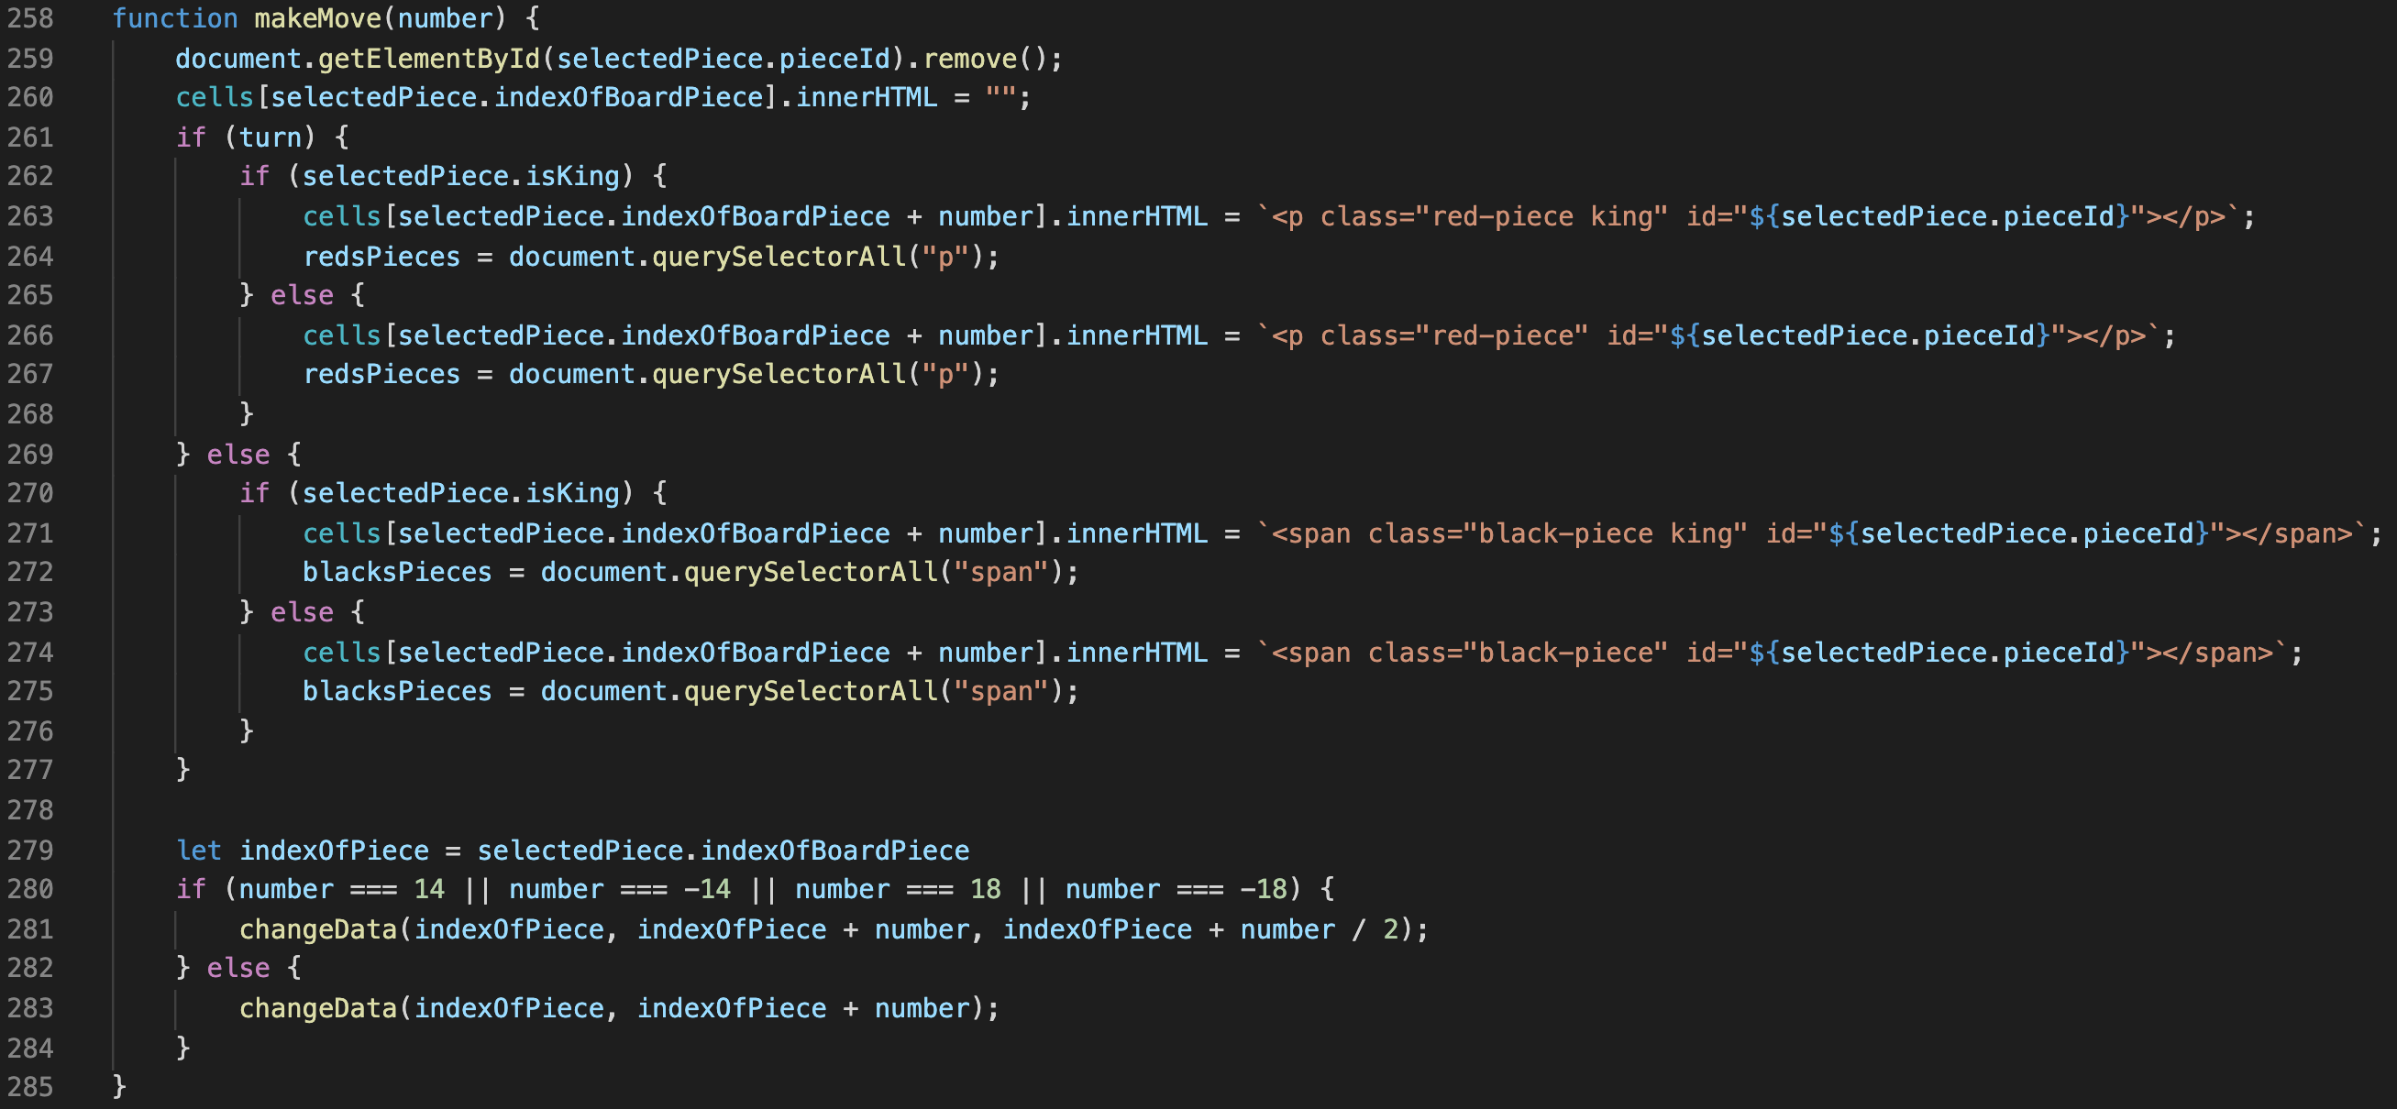Viewport: 2397px width, 1109px height.
Task: Click number 14 literal on line 280
Action: pyautogui.click(x=429, y=889)
